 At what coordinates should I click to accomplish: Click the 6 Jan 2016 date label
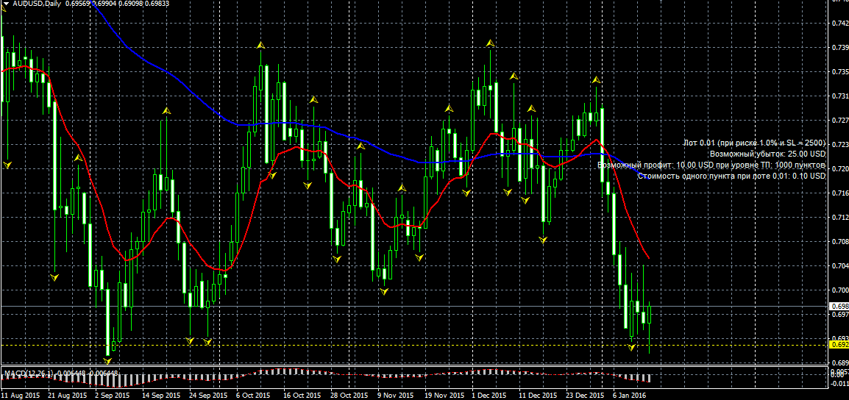pos(630,396)
